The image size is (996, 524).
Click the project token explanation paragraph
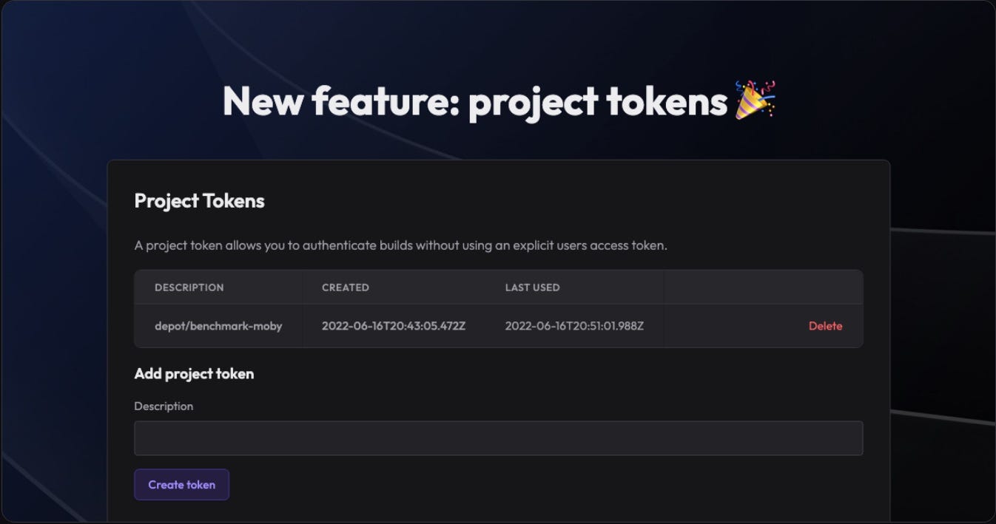point(400,245)
